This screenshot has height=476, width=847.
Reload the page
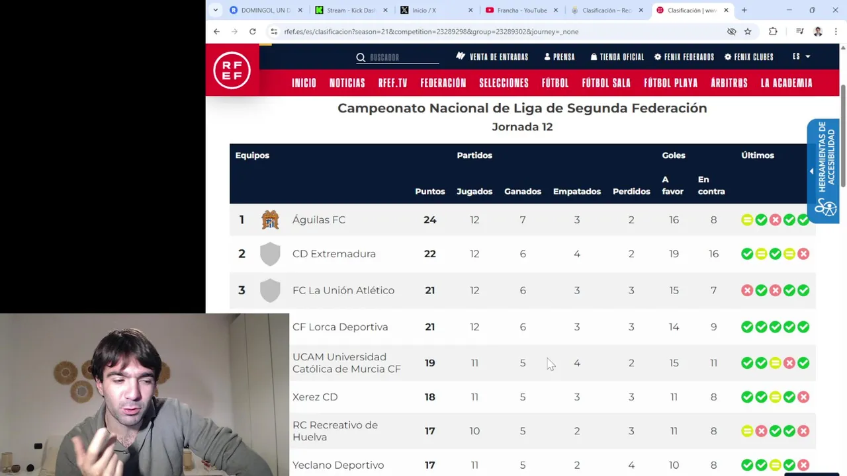[x=252, y=31]
